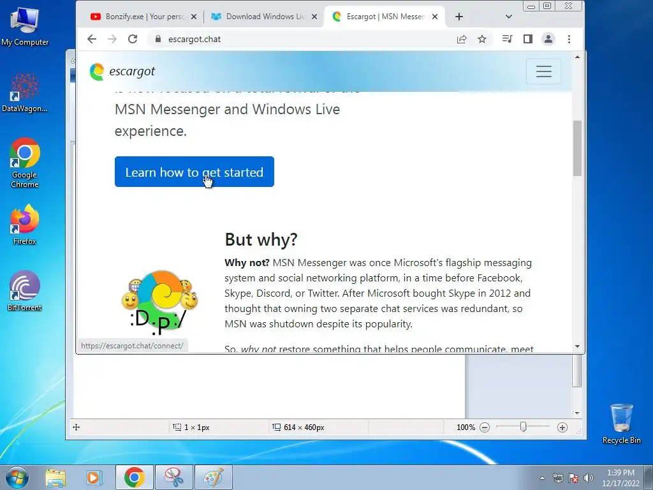The image size is (653, 490).
Task: Click Learn how to get started button
Action: tap(194, 172)
